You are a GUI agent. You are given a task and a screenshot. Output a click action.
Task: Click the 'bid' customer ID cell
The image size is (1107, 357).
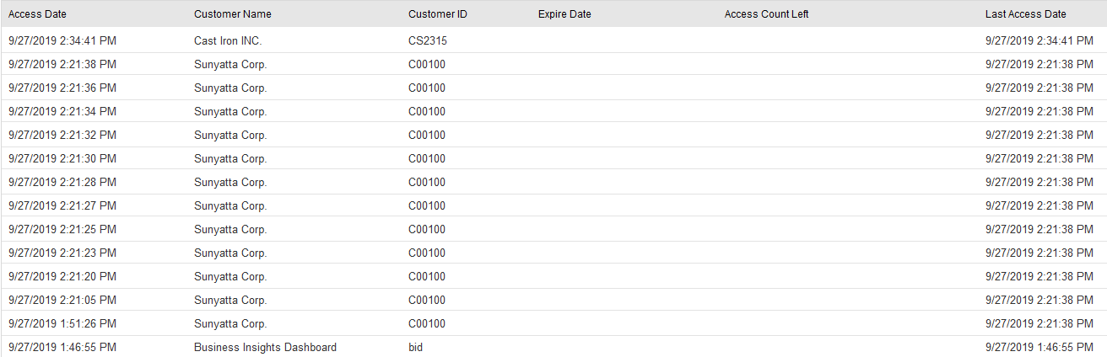click(415, 347)
